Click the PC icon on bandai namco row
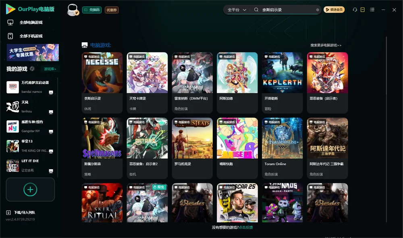403x238 pixels. click(x=51, y=92)
